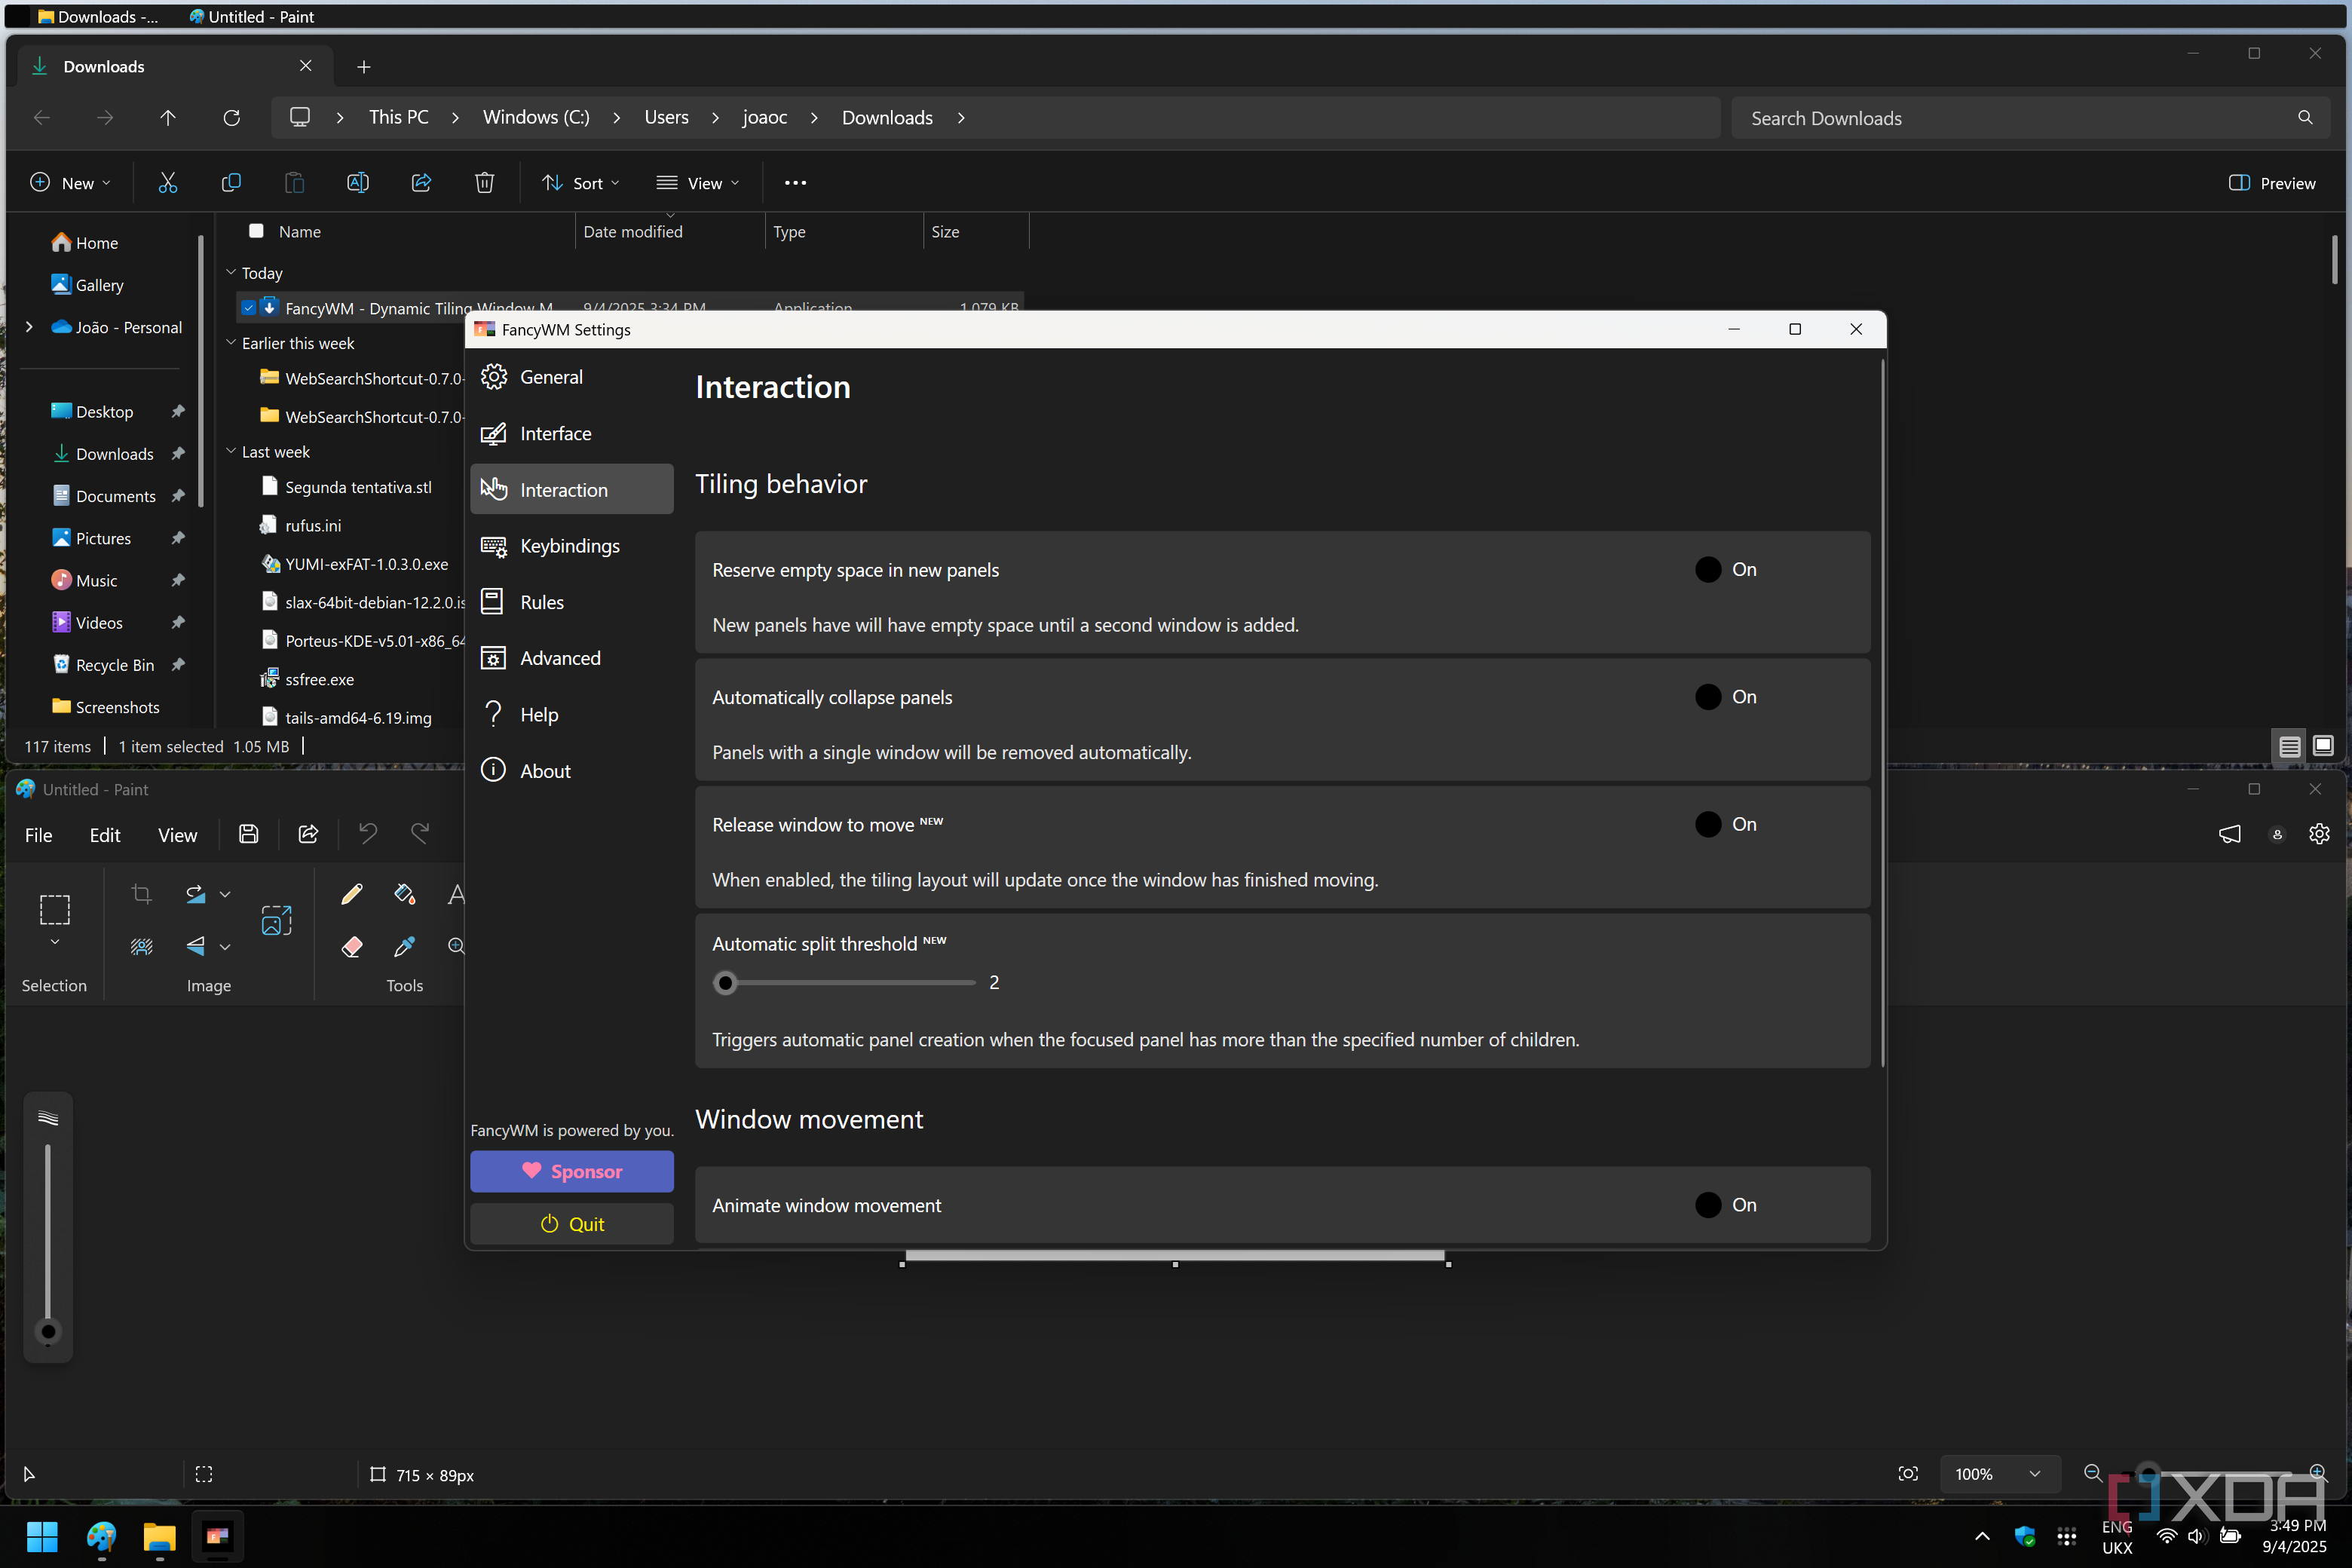Click the Sponsor button

[572, 1171]
